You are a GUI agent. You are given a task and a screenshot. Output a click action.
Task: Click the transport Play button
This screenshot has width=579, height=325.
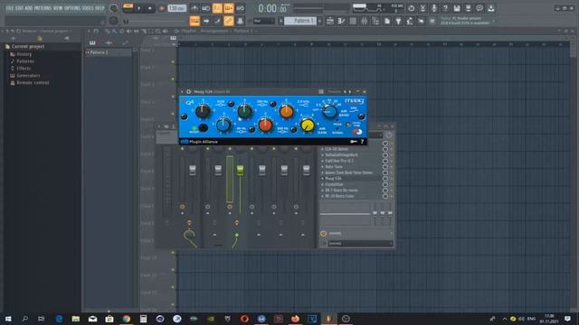point(139,8)
